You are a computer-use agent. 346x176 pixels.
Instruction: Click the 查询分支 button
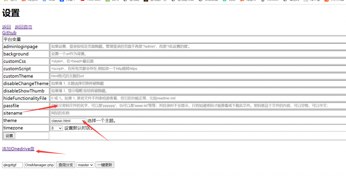click(x=66, y=165)
